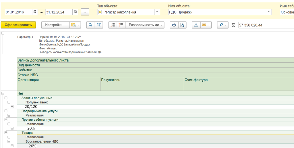Select header row Вид ценности

point(155,65)
